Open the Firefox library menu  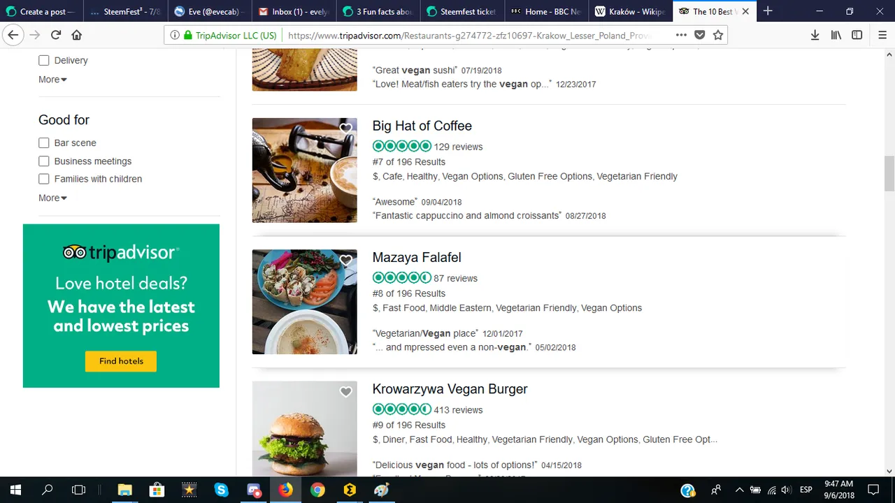[x=836, y=35]
